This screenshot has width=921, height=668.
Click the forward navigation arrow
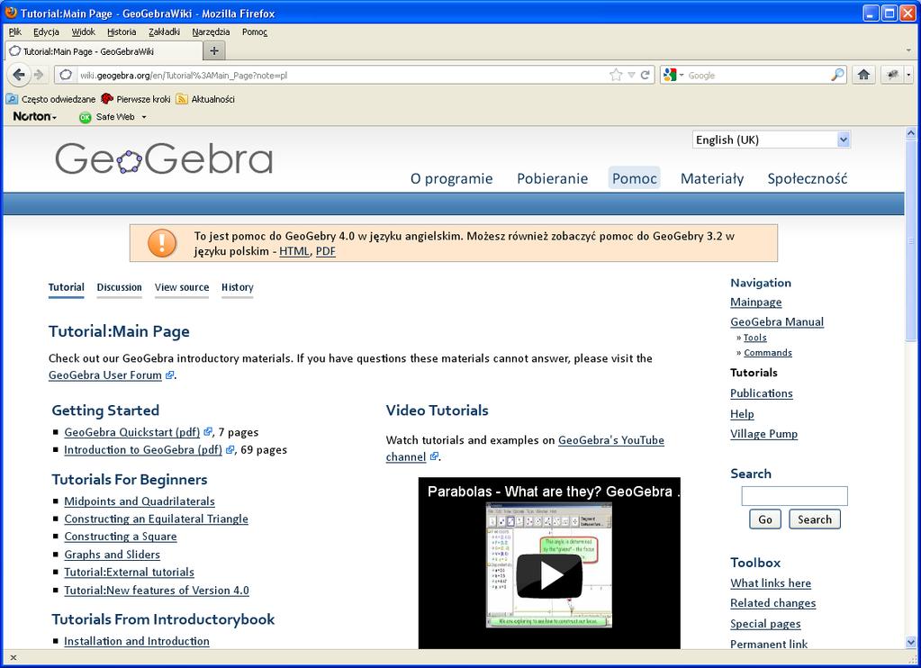point(39,75)
